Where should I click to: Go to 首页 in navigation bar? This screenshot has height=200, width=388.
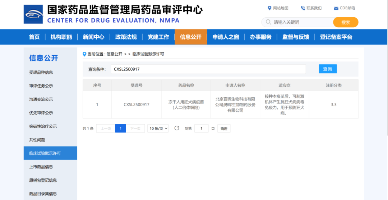coord(34,37)
